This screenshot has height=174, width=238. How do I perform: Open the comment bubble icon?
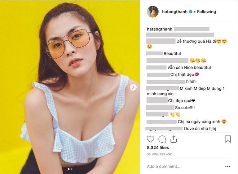pyautogui.click(x=162, y=139)
